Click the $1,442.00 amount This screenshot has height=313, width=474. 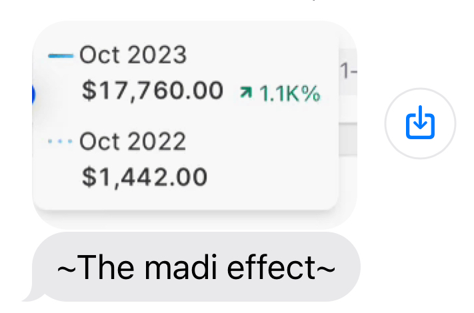click(x=145, y=176)
